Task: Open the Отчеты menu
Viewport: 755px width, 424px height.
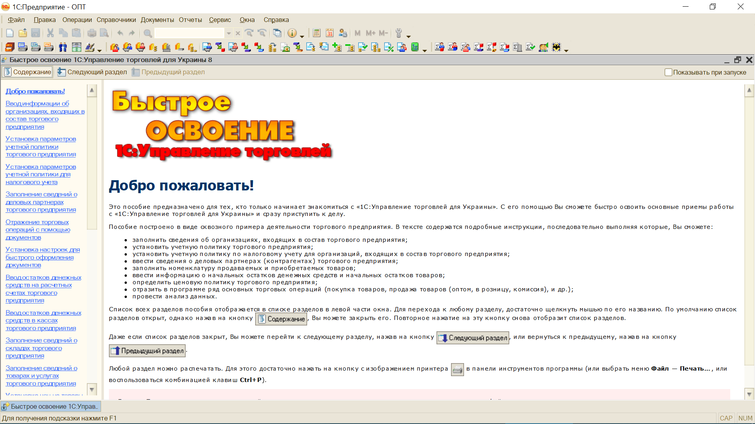Action: (190, 20)
